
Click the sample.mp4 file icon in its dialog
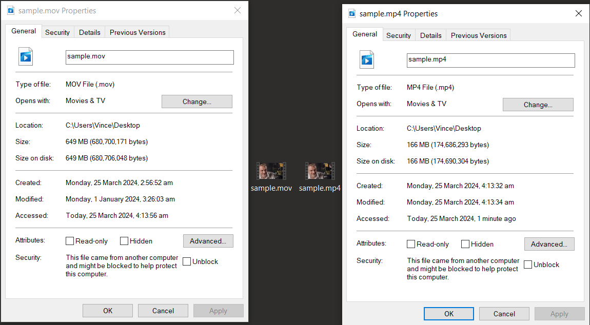[x=366, y=59]
